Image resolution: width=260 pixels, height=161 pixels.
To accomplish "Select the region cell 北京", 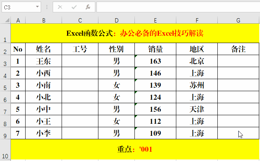I will pos(197,61).
